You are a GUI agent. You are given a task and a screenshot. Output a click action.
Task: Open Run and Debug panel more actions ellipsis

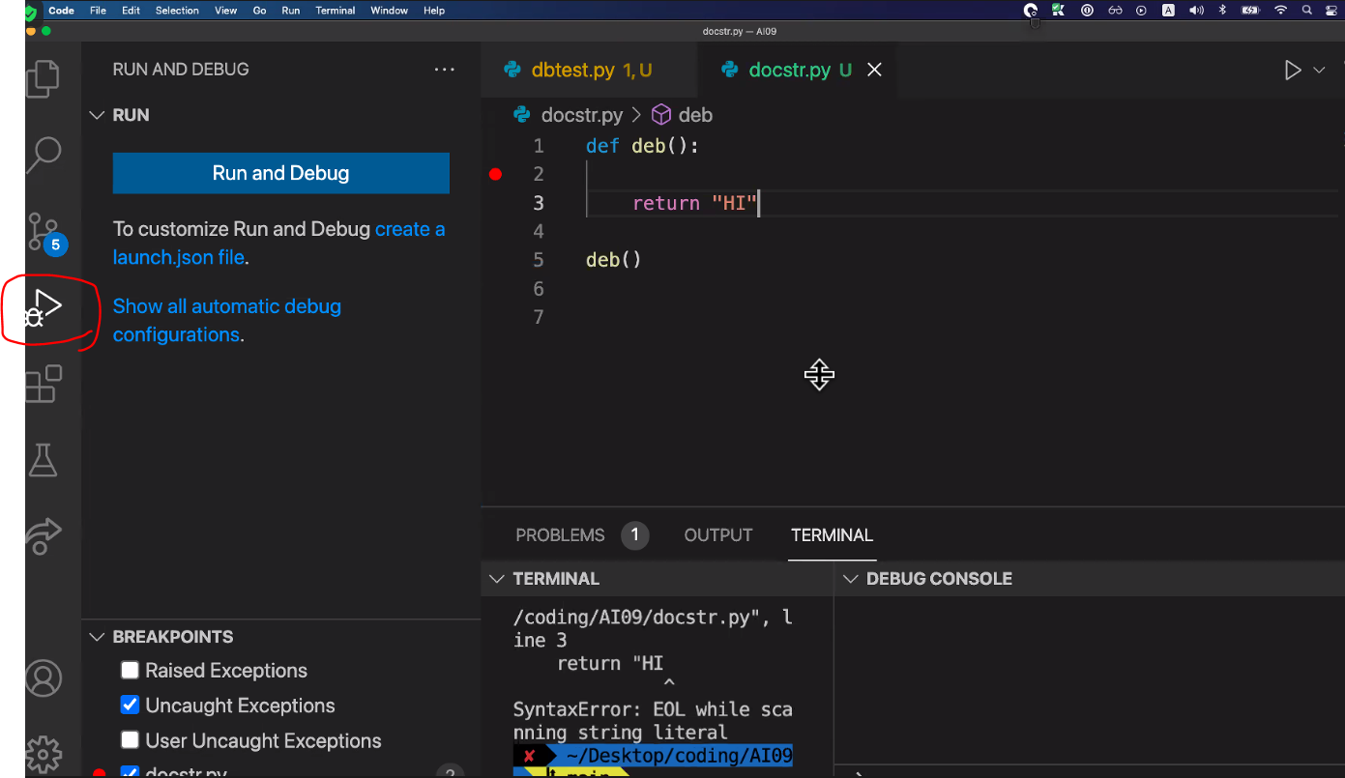coord(444,70)
